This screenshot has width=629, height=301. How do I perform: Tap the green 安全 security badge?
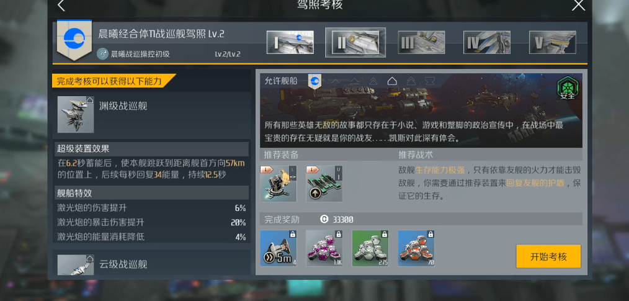click(567, 89)
